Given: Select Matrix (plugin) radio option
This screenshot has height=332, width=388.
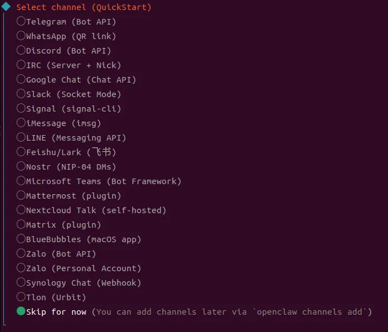Looking at the screenshot, I should pos(21,225).
